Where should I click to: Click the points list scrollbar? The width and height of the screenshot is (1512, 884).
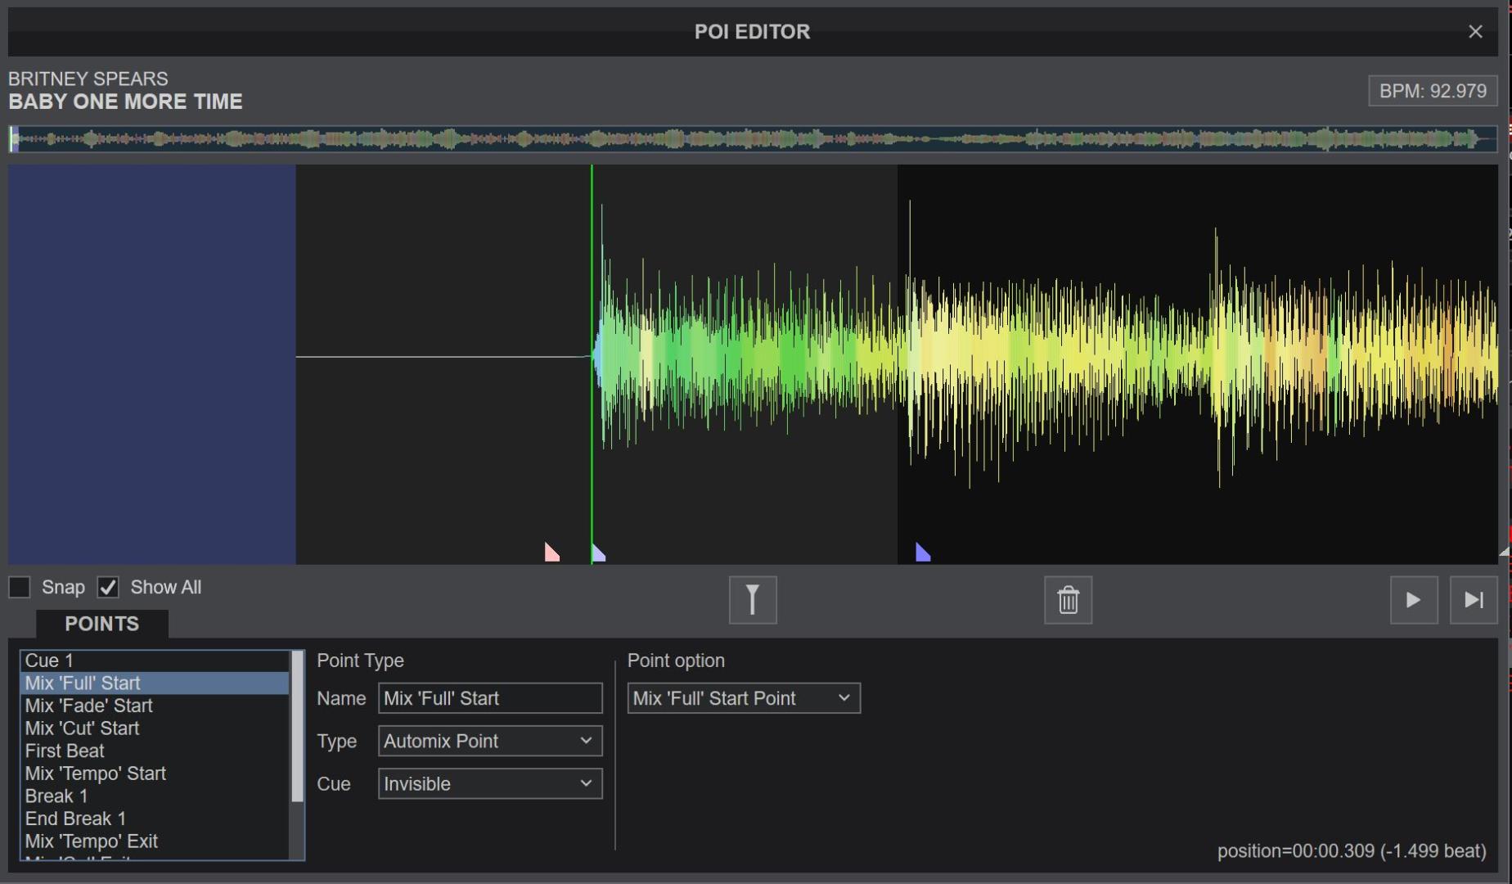[x=298, y=727]
